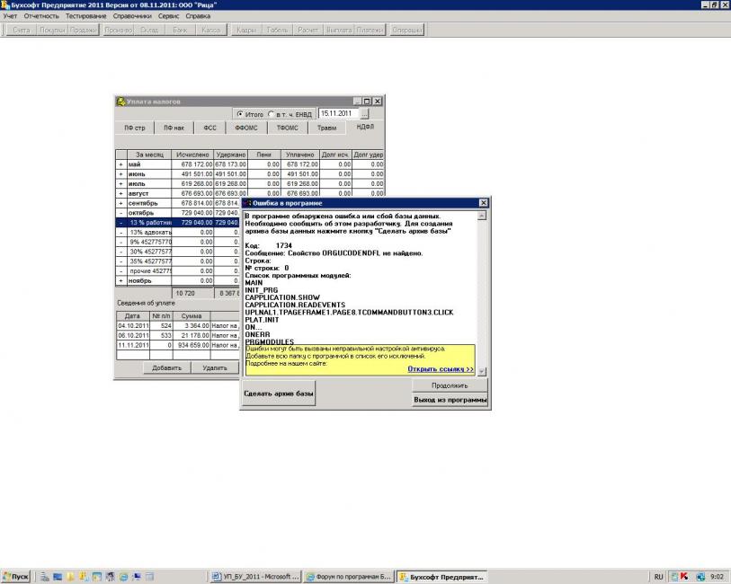
Task: Select the Итого radio button
Action: pyautogui.click(x=240, y=114)
